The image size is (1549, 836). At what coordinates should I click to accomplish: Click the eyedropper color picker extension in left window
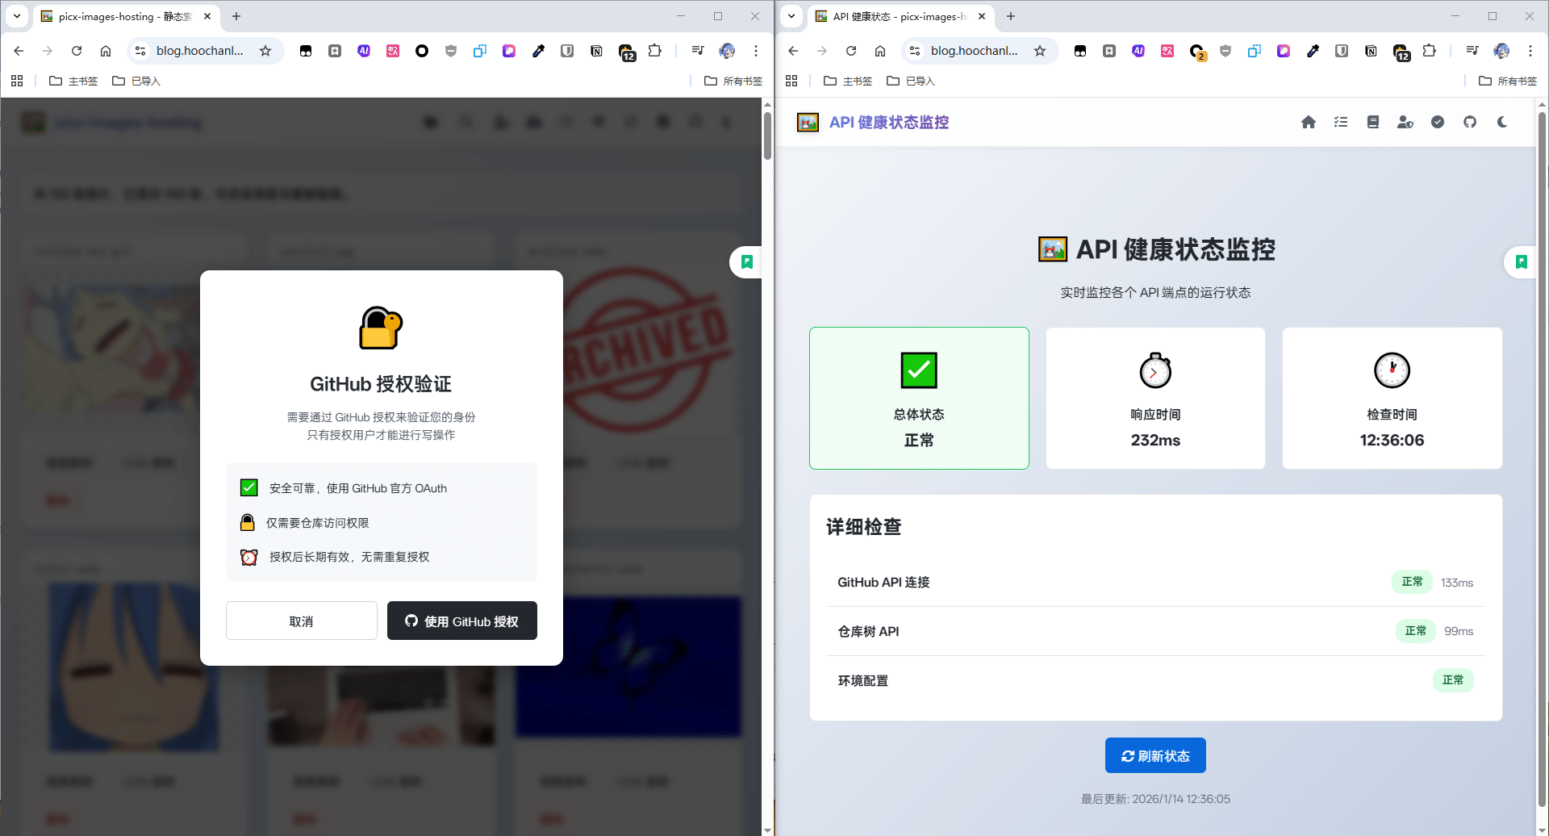(538, 51)
